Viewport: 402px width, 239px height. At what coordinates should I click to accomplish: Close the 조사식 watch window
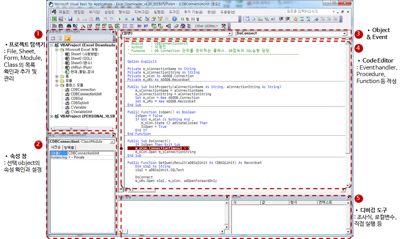click(x=348, y=197)
